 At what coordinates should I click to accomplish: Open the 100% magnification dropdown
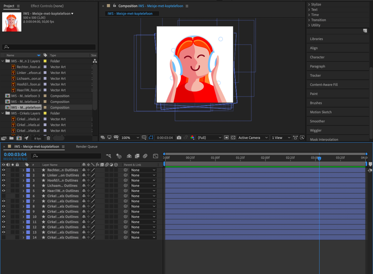click(130, 138)
